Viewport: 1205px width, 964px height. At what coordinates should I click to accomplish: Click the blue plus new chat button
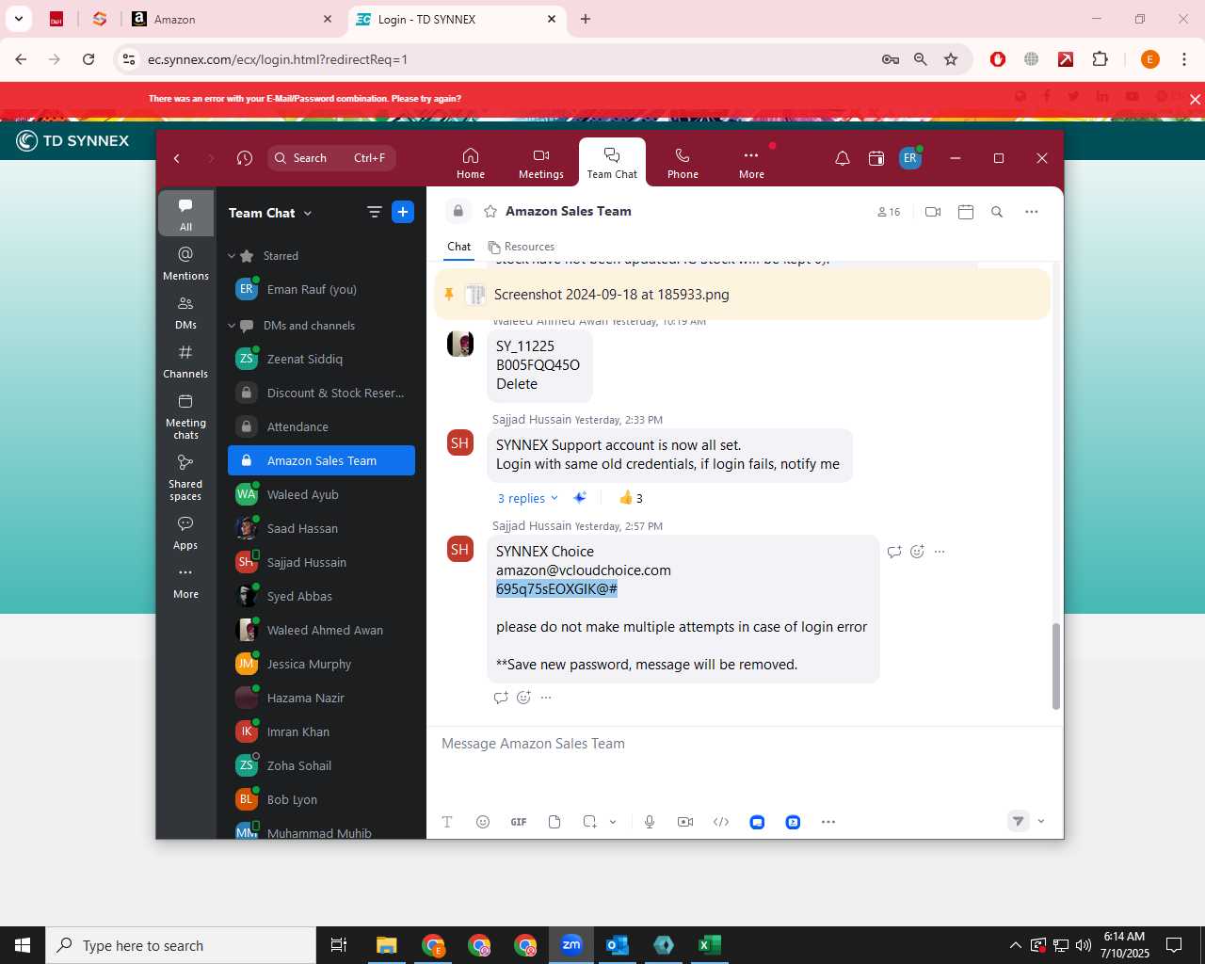(403, 212)
